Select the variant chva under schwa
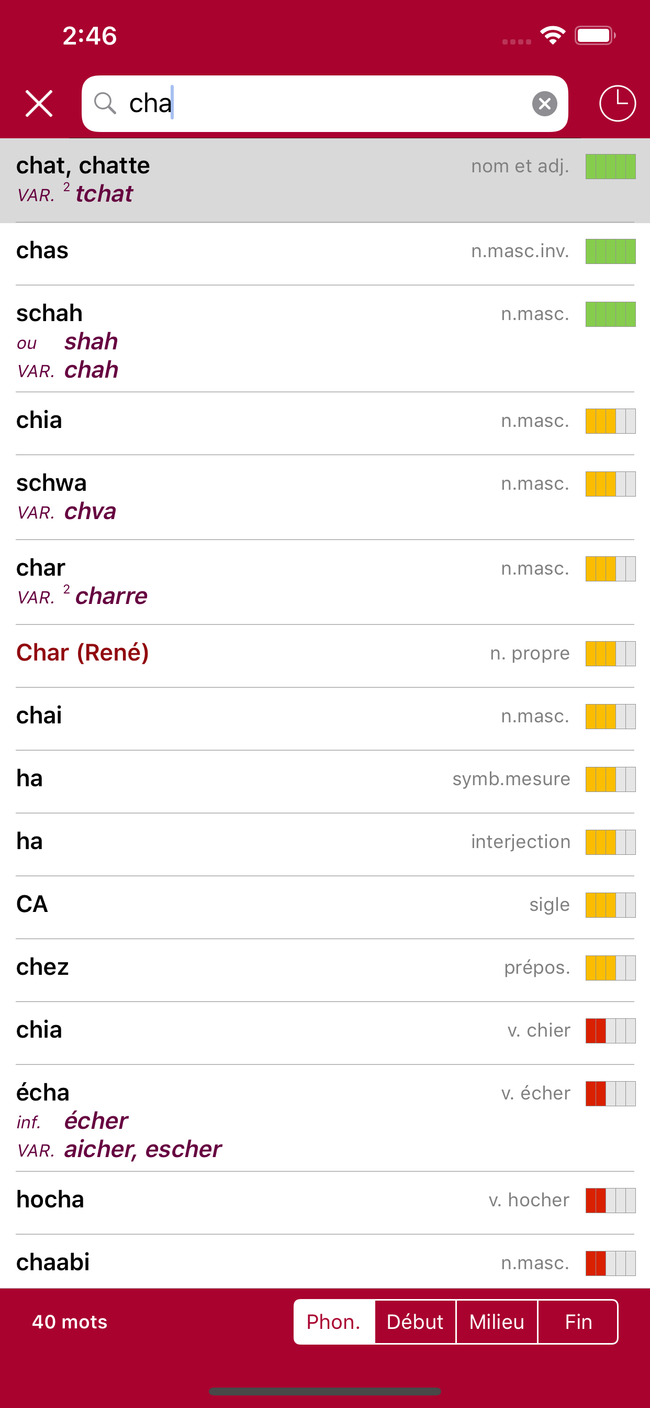The height and width of the screenshot is (1408, 650). pos(90,512)
